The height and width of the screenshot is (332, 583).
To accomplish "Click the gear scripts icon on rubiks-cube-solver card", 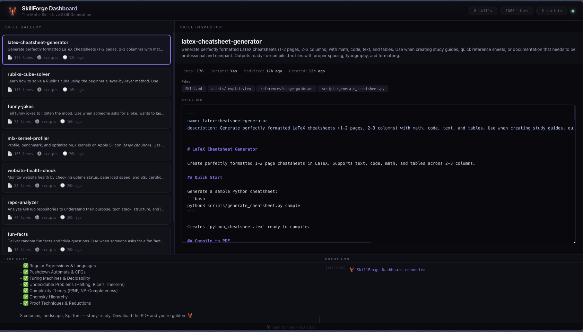I will (40, 90).
